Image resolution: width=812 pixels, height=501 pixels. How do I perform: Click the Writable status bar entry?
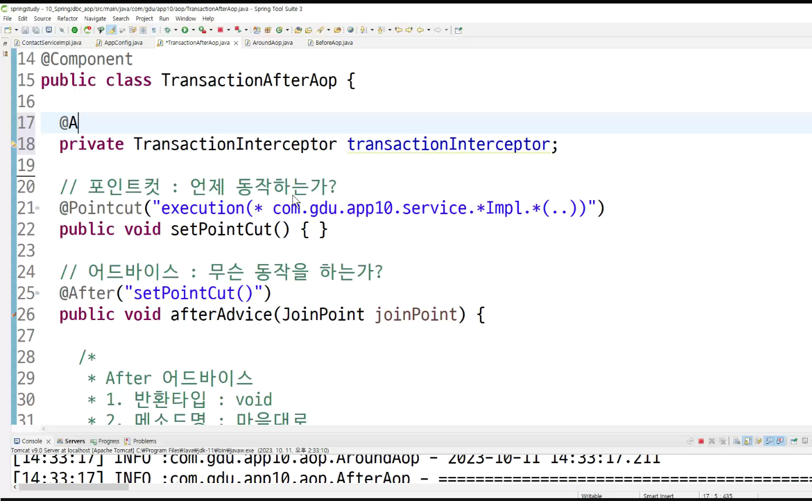[x=592, y=496]
